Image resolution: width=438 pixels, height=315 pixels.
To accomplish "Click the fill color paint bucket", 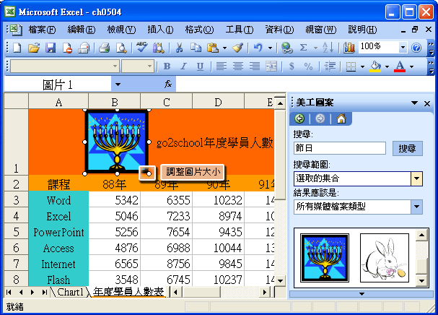I will point(375,66).
